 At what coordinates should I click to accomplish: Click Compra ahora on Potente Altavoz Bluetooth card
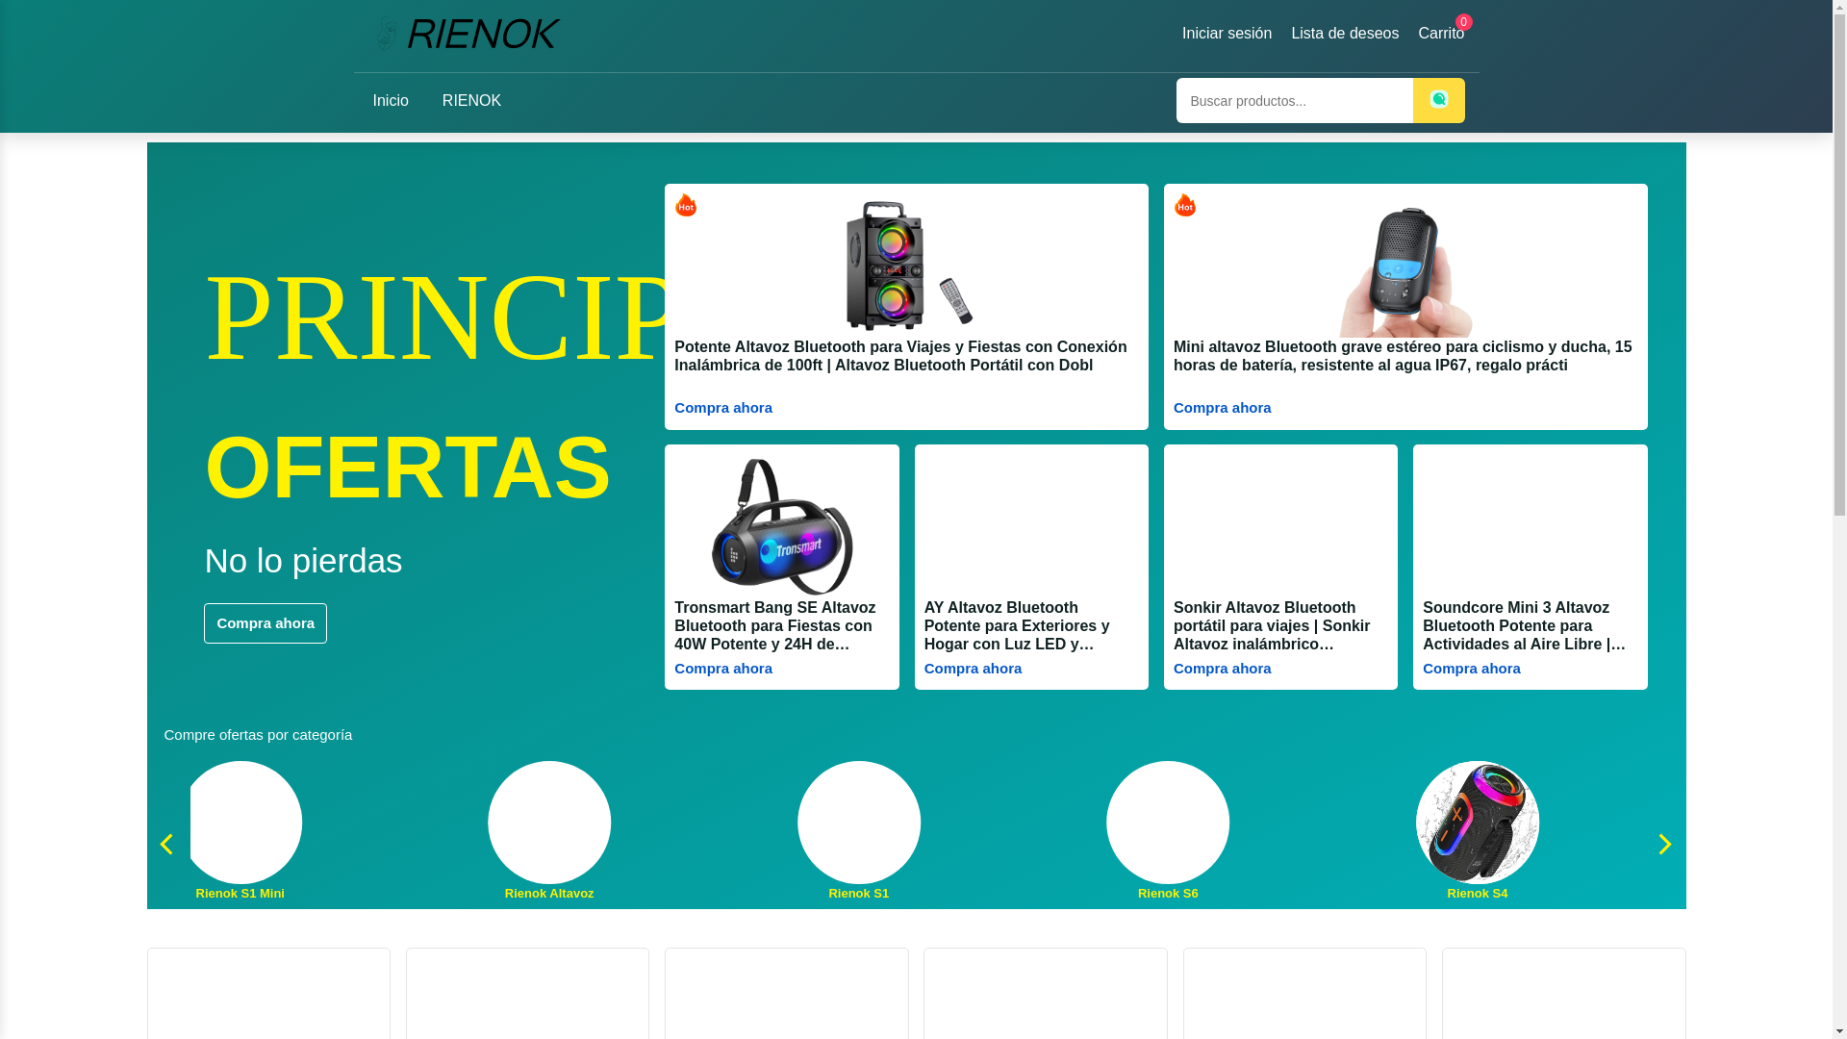coord(723,408)
